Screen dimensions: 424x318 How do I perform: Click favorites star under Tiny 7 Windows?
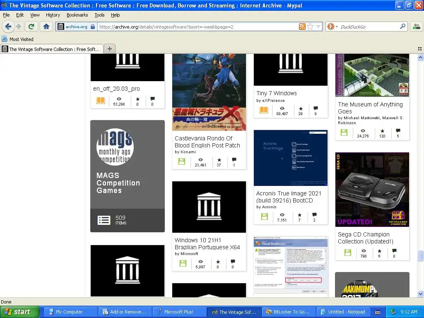tap(301, 108)
